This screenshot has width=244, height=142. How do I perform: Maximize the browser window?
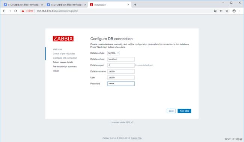click(x=231, y=3)
